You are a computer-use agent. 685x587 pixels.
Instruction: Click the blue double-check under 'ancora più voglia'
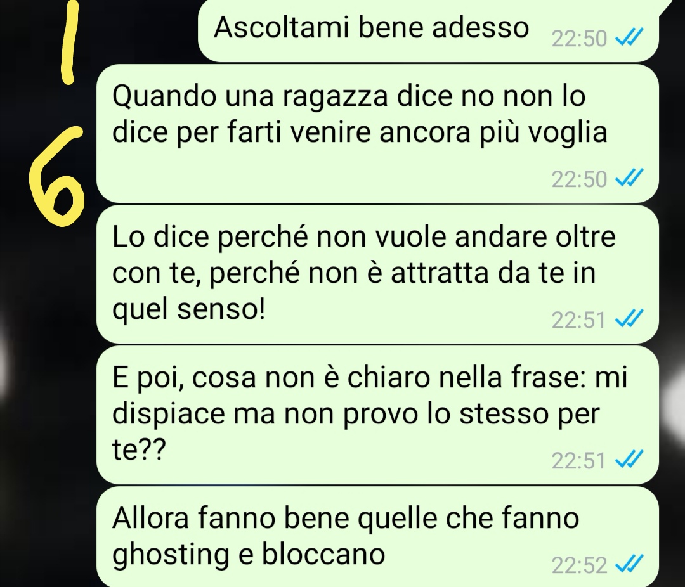[629, 178]
